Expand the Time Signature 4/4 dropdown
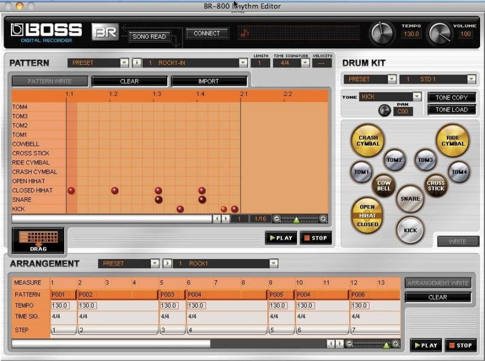The height and width of the screenshot is (361, 485). 305,63
